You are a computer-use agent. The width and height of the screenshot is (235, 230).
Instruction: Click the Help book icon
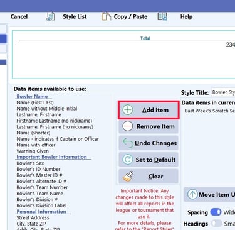tap(162, 16)
